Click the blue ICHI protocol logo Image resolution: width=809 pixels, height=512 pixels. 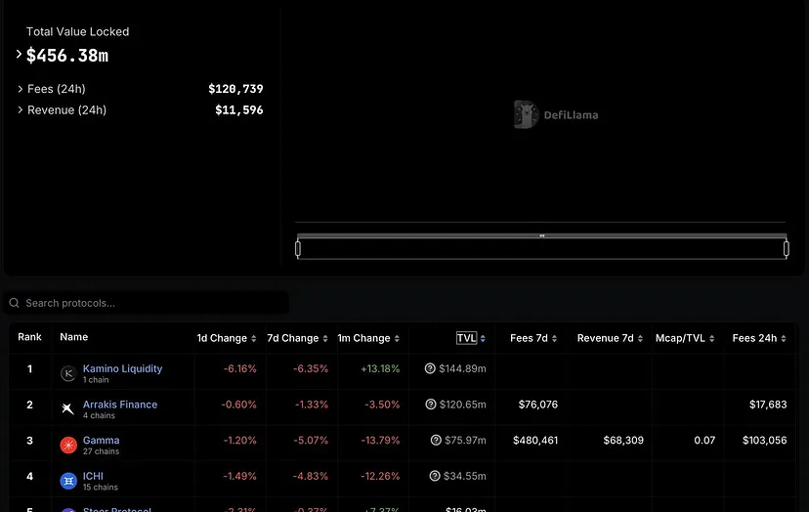point(67,481)
